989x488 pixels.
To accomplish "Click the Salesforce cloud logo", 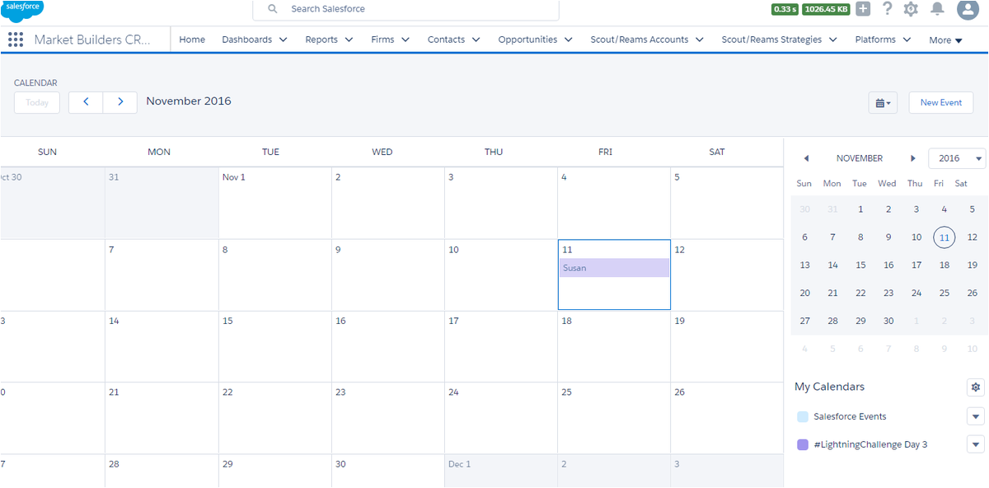I will (x=22, y=9).
